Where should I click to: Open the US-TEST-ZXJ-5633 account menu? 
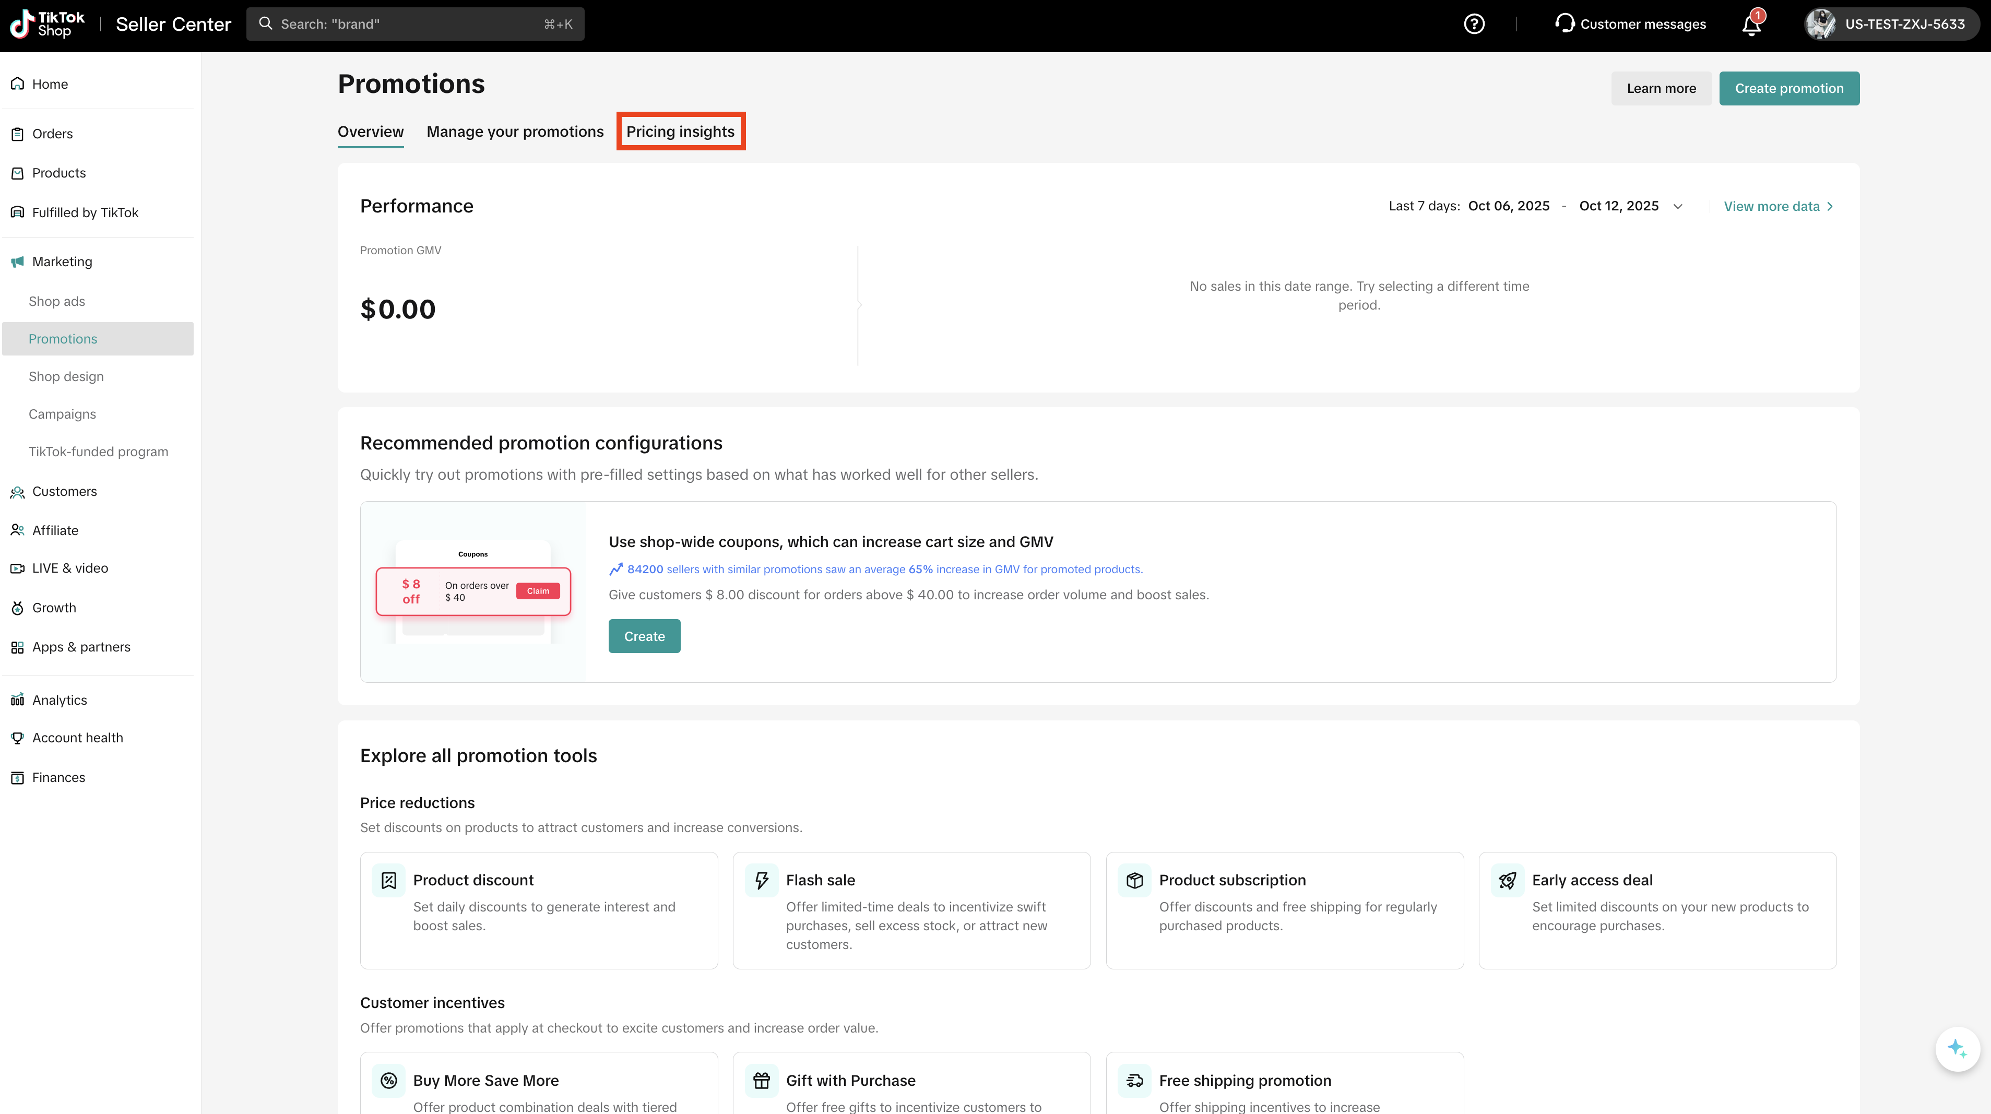point(1891,24)
